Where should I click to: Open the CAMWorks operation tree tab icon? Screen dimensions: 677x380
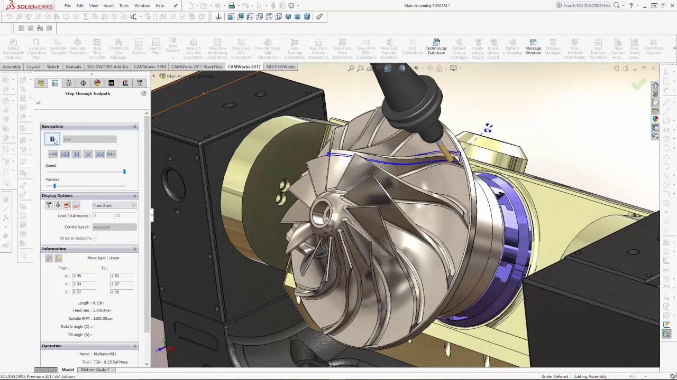(125, 83)
